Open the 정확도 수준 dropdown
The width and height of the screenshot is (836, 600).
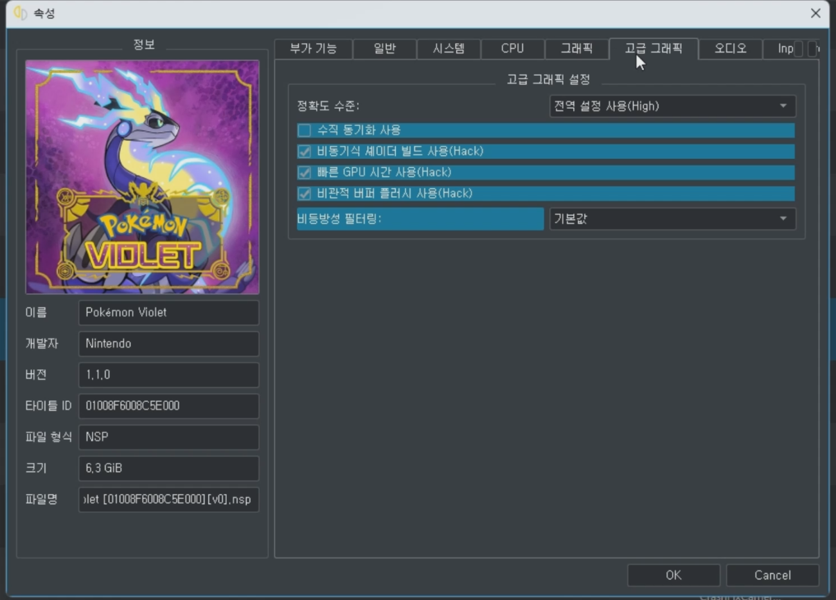click(x=672, y=106)
